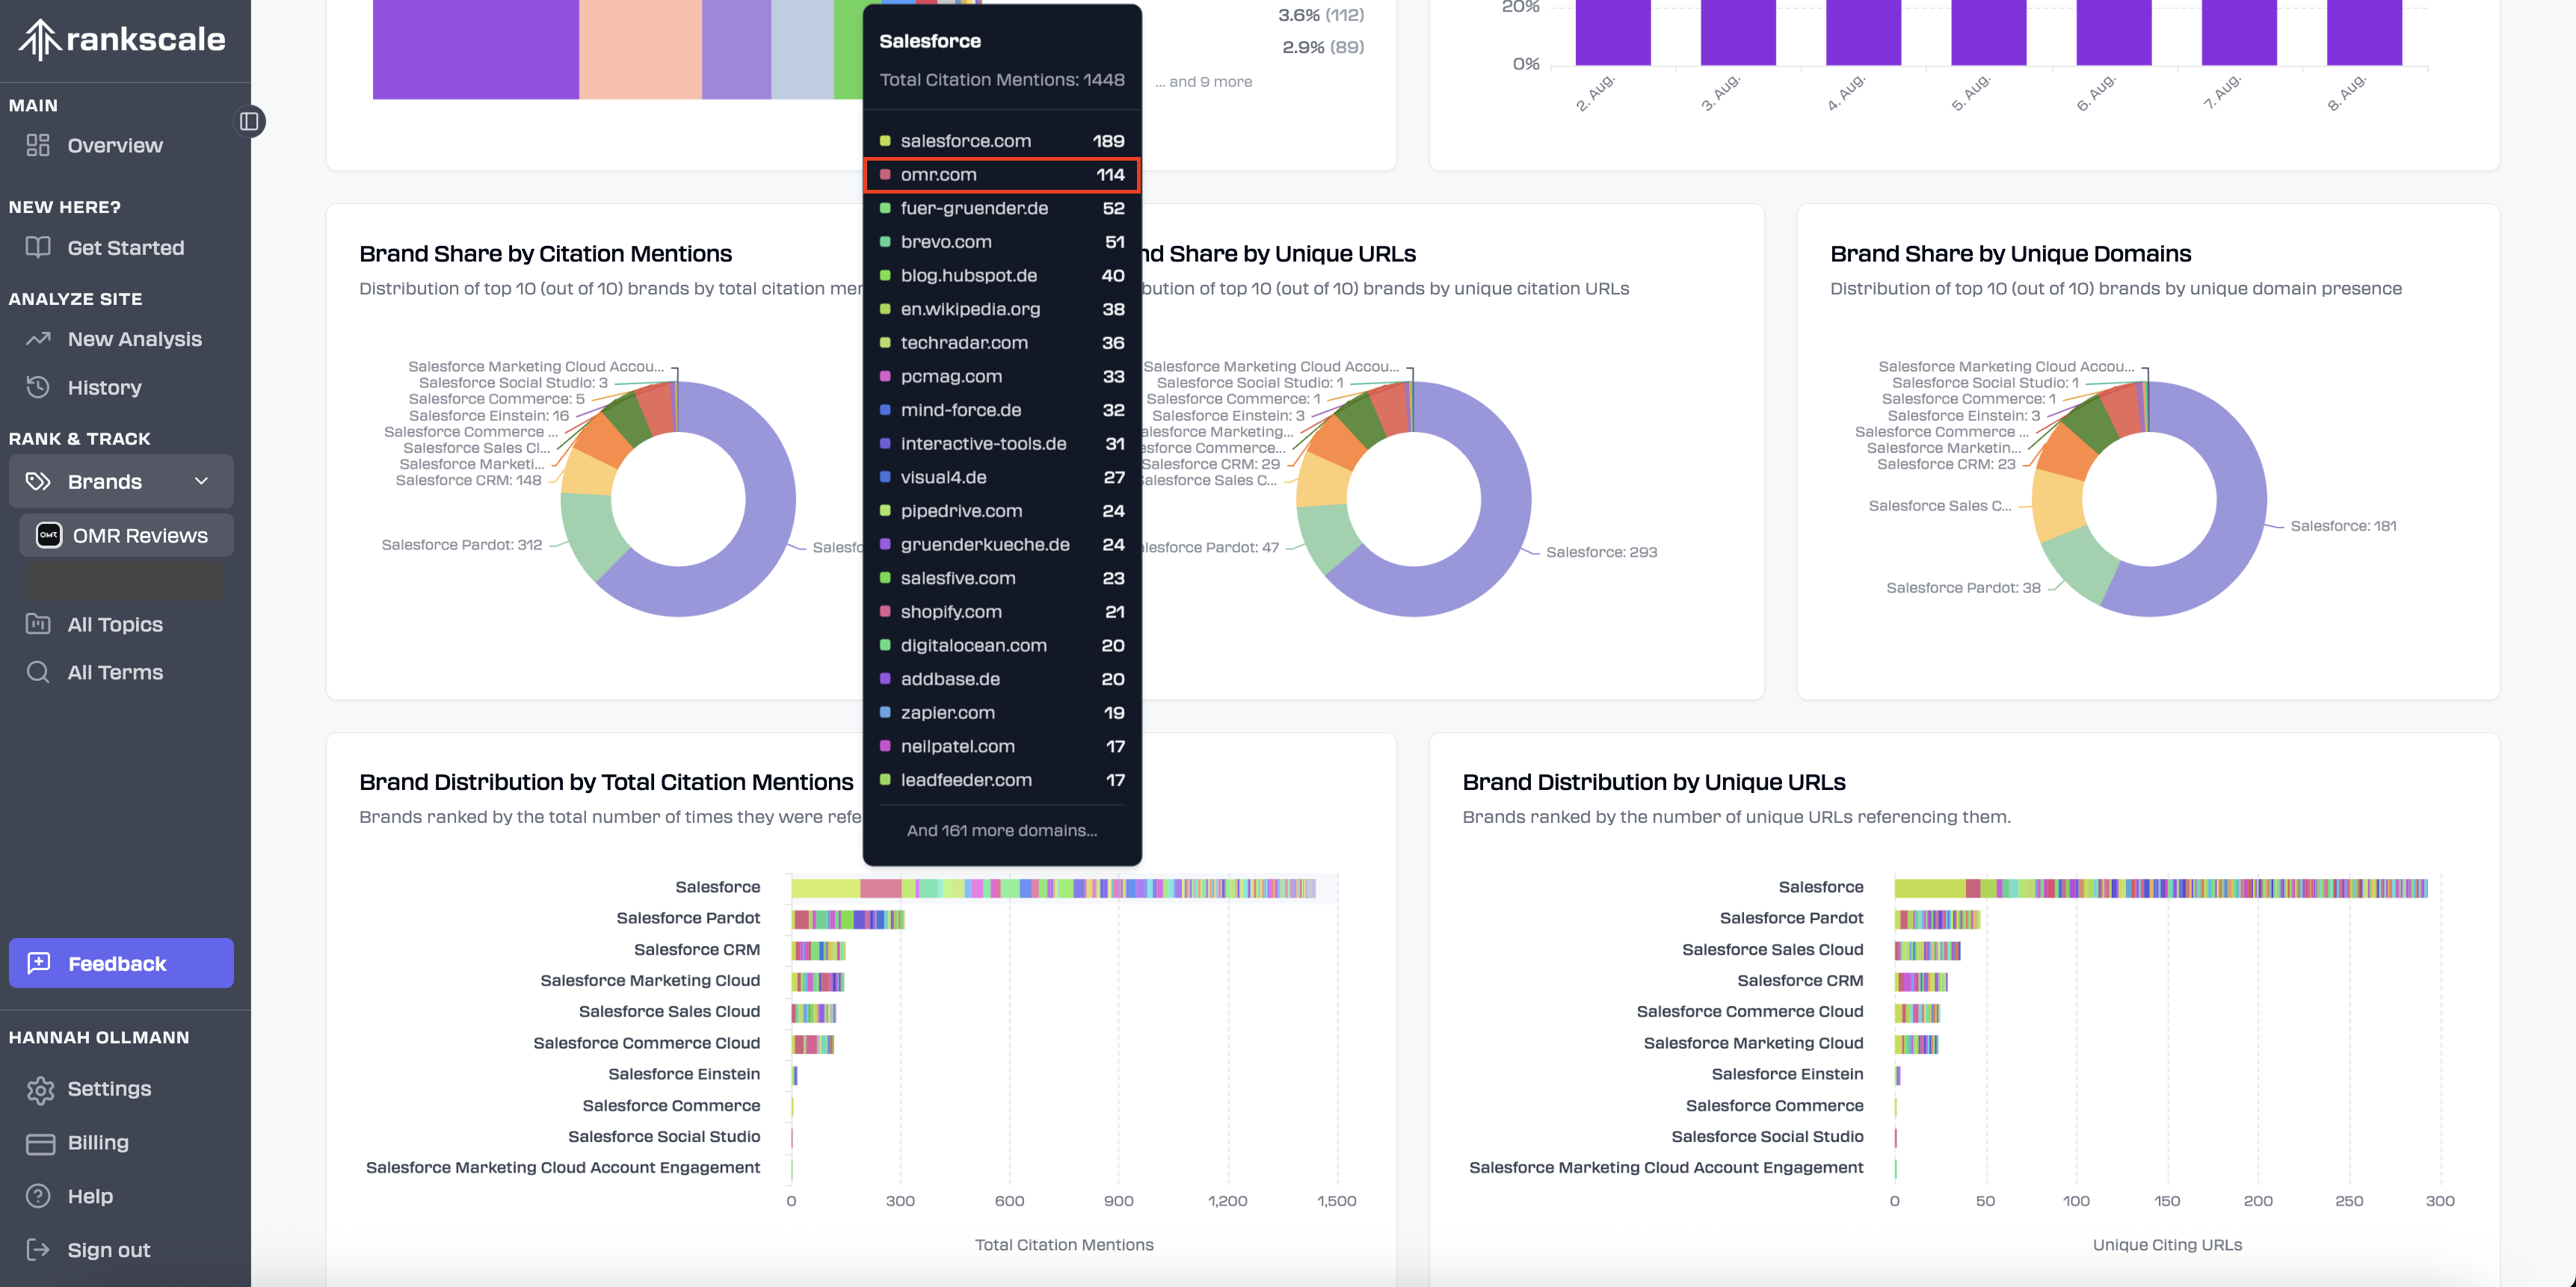
Task: Select omr.com row in Salesforce tooltip
Action: pyautogui.click(x=1001, y=175)
